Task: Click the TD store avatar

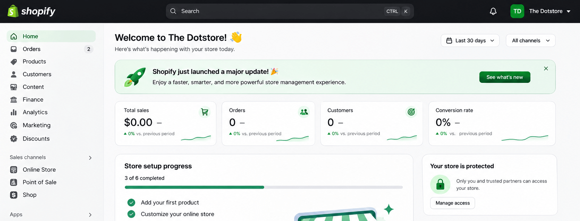Action: 517,11
